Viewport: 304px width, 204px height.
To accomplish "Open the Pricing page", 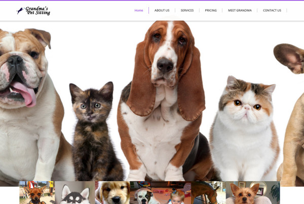I will 211,10.
